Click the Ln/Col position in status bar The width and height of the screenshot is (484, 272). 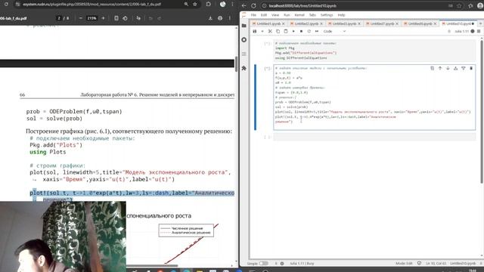click(436, 264)
